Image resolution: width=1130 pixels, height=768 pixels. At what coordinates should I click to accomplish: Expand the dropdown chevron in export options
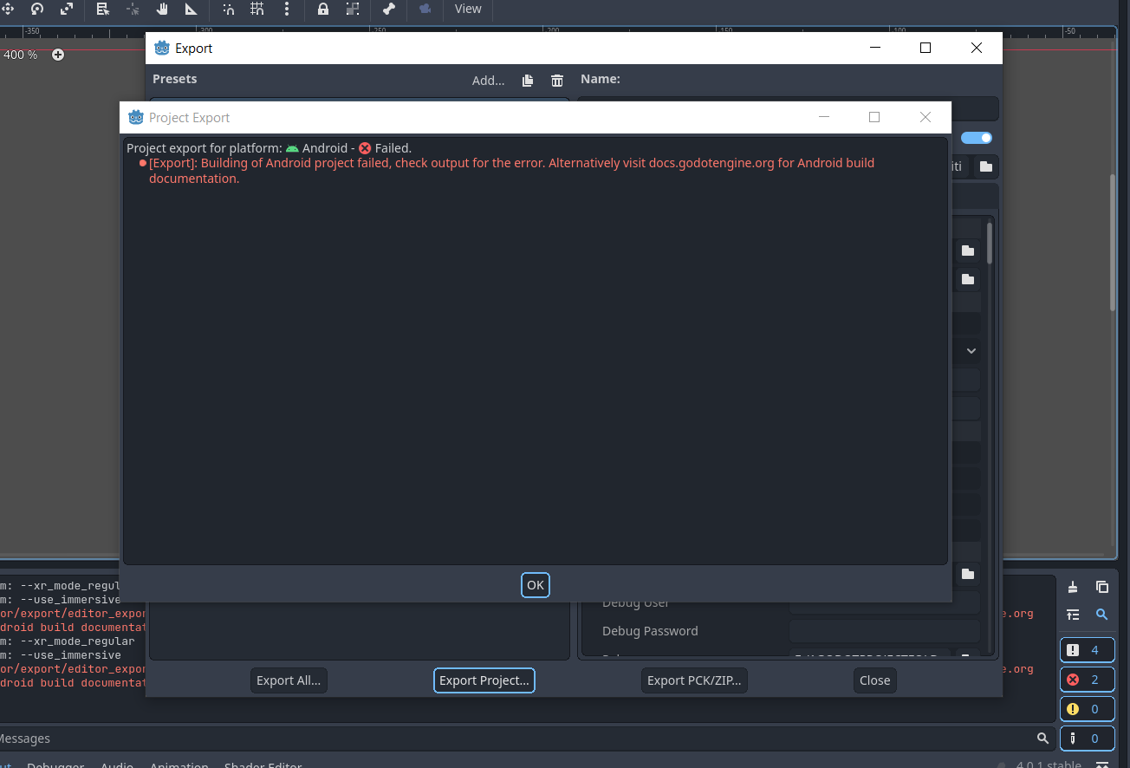971,351
